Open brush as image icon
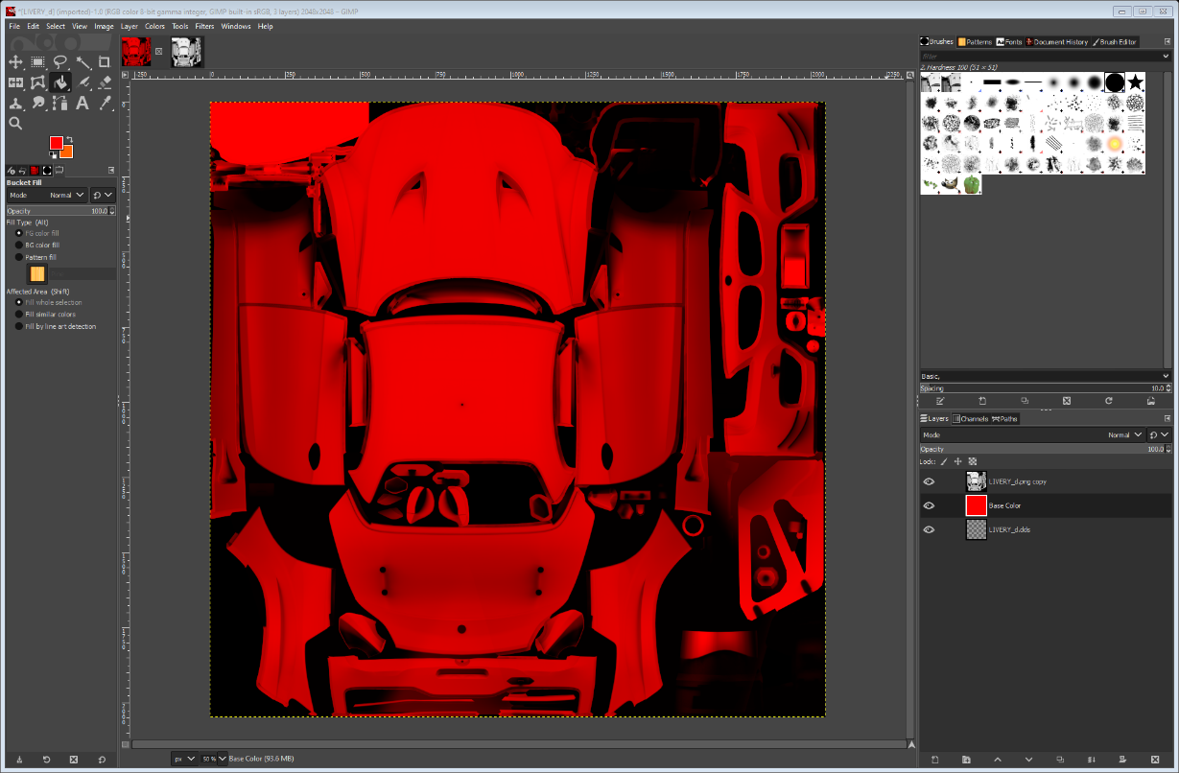This screenshot has width=1179, height=773. point(1151,401)
